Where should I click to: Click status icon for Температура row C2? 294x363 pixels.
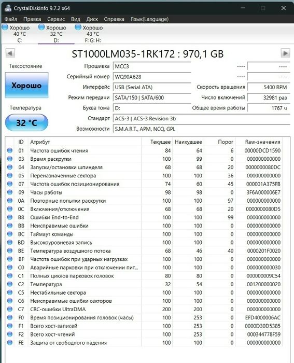(x=10, y=284)
